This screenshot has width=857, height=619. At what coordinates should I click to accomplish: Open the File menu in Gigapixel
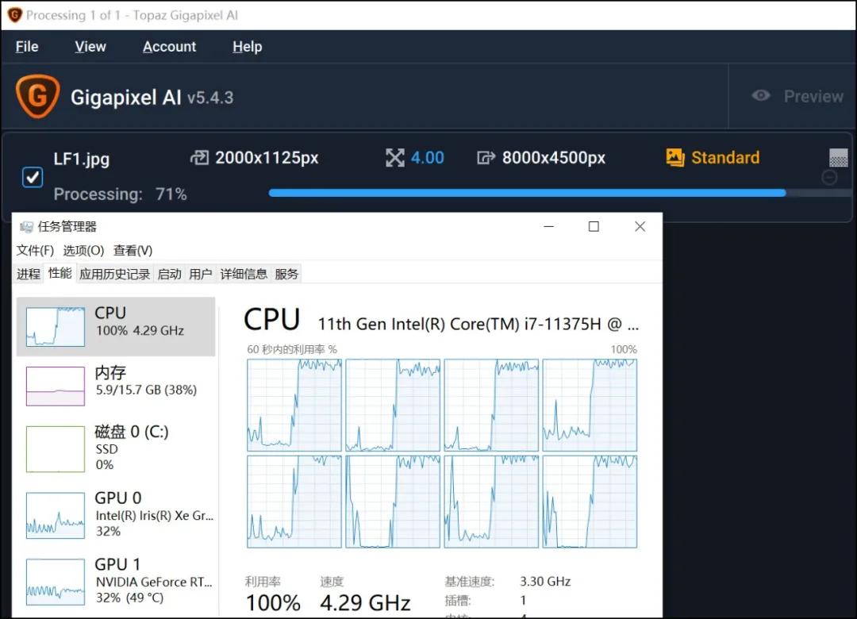click(27, 47)
